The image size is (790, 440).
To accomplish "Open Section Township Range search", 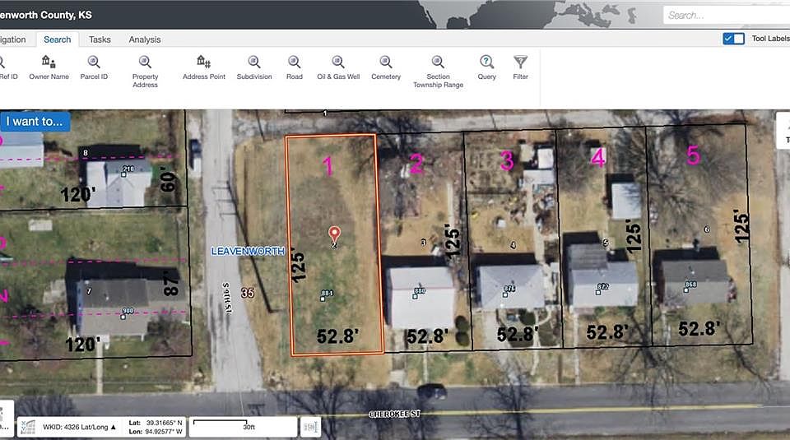I will (x=438, y=72).
